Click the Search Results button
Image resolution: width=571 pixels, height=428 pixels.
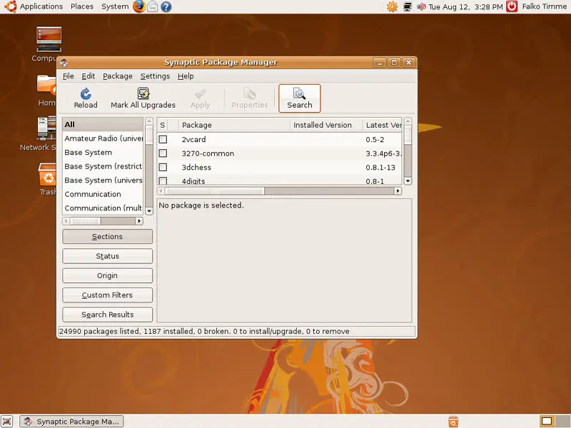click(108, 315)
